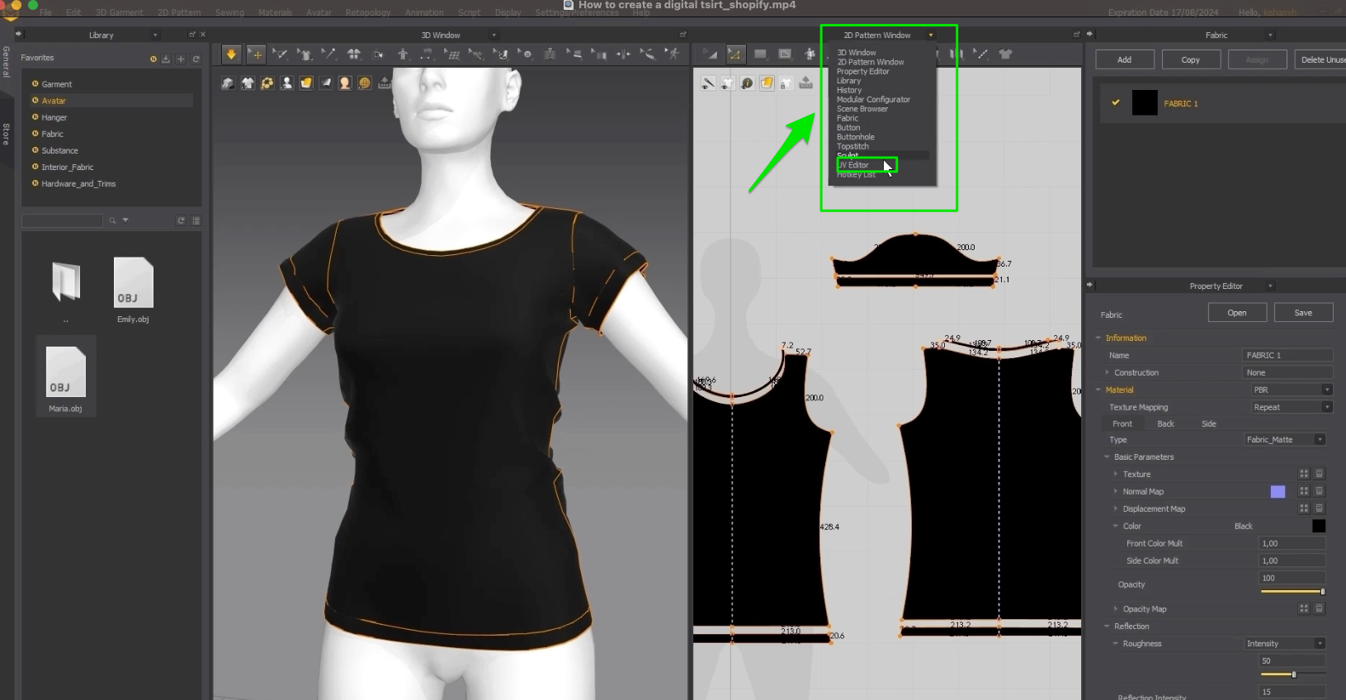Open the Fabric panel title dropdown
The width and height of the screenshot is (1346, 700).
pos(1270,35)
